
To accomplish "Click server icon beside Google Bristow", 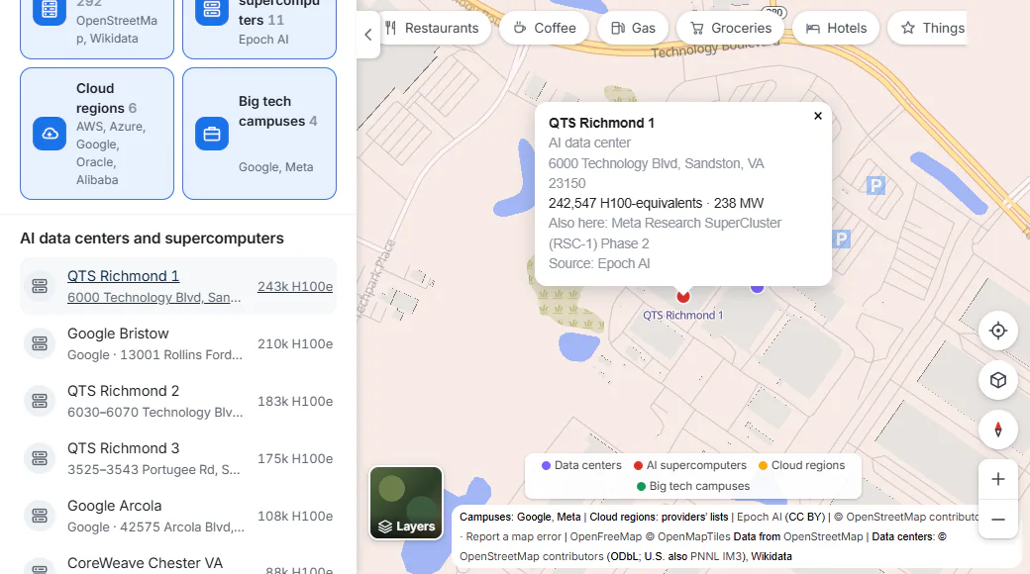I will coord(40,343).
